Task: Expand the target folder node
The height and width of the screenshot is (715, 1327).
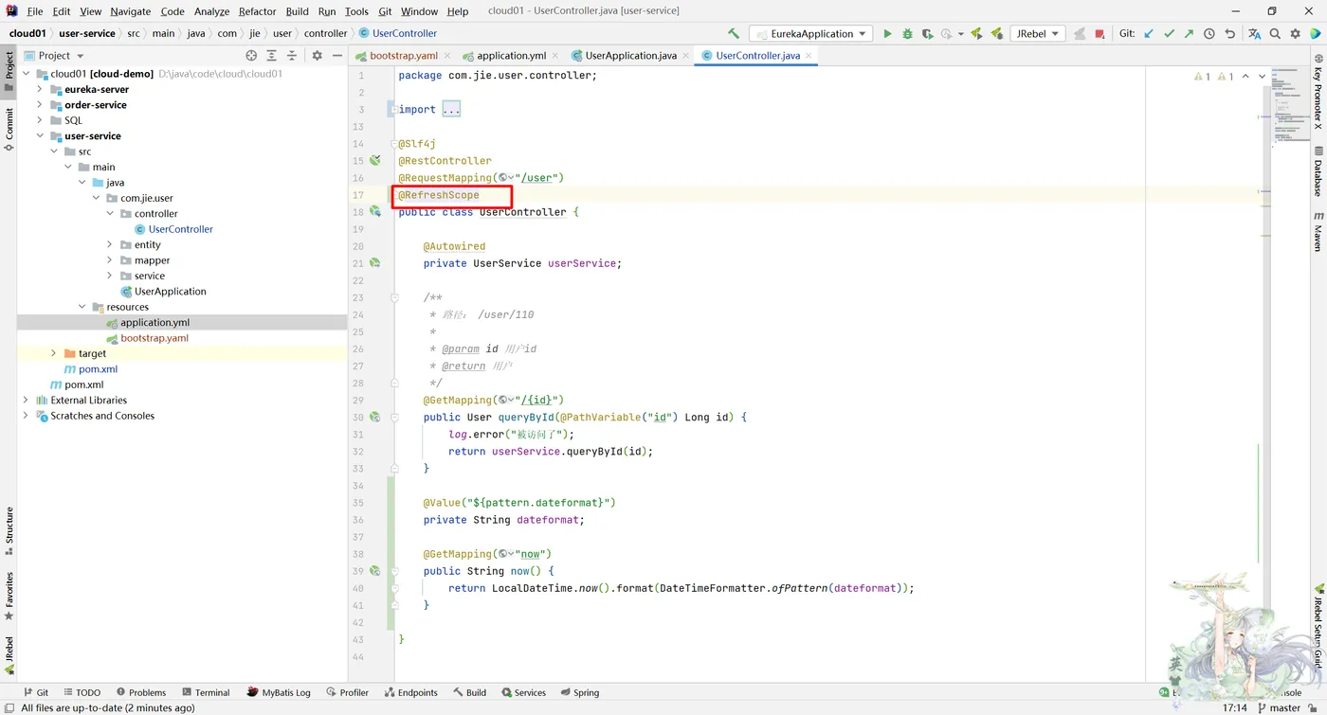Action: tap(54, 353)
